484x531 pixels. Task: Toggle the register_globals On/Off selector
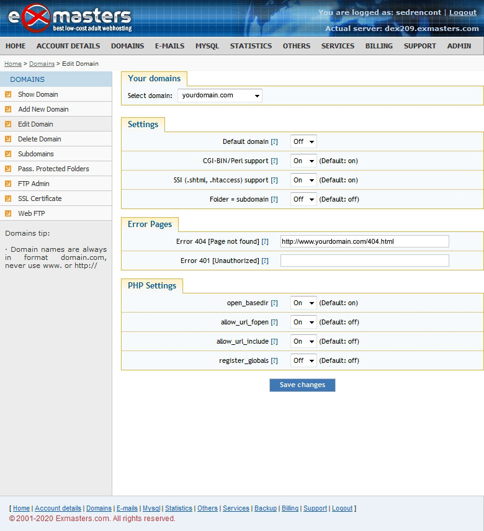pyautogui.click(x=303, y=360)
